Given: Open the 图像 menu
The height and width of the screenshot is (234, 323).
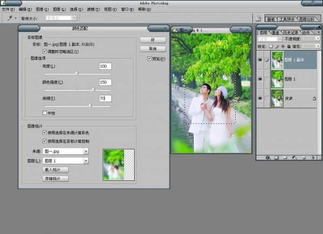Looking at the screenshot, I should (x=42, y=9).
